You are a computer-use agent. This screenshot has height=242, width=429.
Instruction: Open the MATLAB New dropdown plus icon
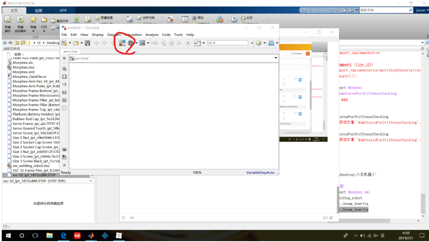[33, 20]
